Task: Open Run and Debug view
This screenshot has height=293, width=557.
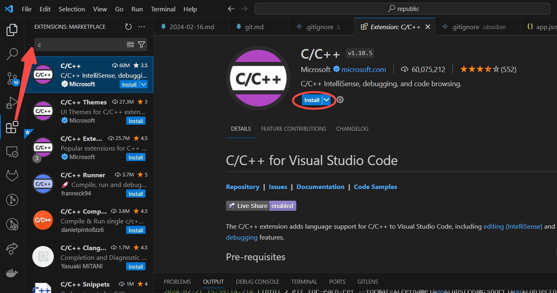Action: pos(12,103)
